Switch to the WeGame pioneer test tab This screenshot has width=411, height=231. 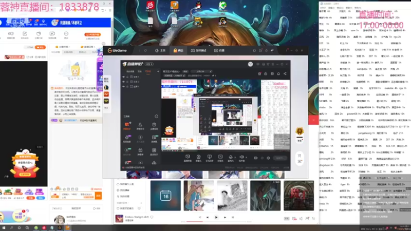198,50
